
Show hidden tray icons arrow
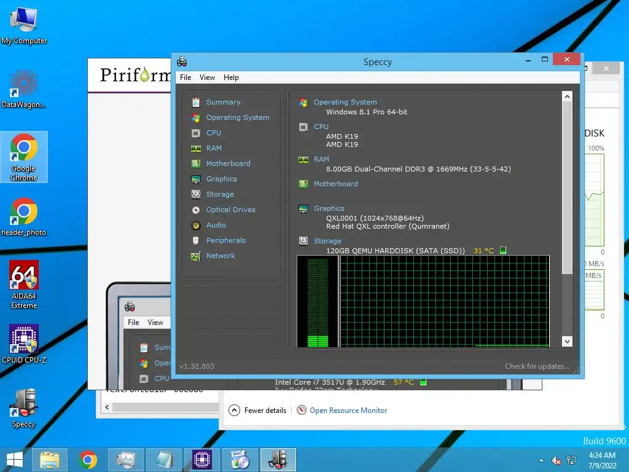542,460
